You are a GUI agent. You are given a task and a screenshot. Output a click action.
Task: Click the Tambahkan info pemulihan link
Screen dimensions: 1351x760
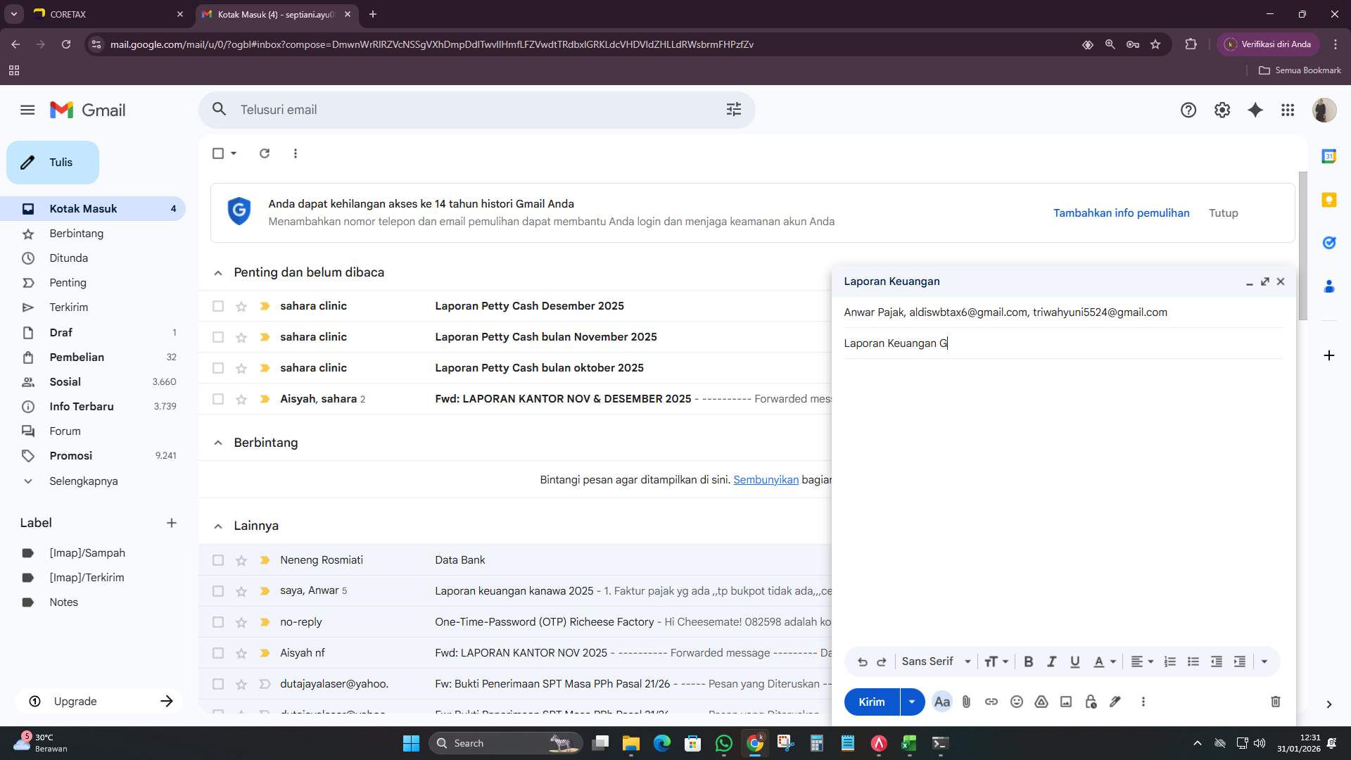point(1121,213)
